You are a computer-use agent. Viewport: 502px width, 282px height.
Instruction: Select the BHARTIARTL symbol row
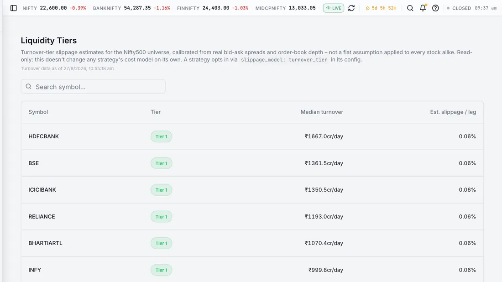(x=252, y=243)
